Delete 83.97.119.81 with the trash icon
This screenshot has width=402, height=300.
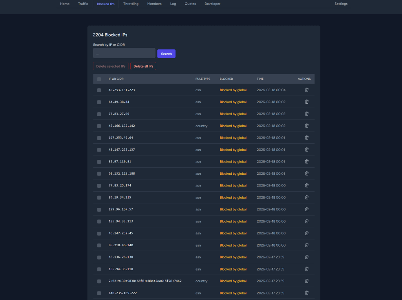(x=307, y=161)
